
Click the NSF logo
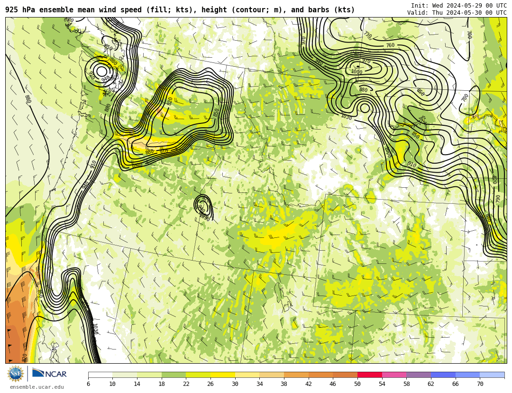[x=15, y=374]
